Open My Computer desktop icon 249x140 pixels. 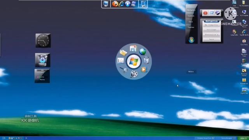click(x=244, y=13)
